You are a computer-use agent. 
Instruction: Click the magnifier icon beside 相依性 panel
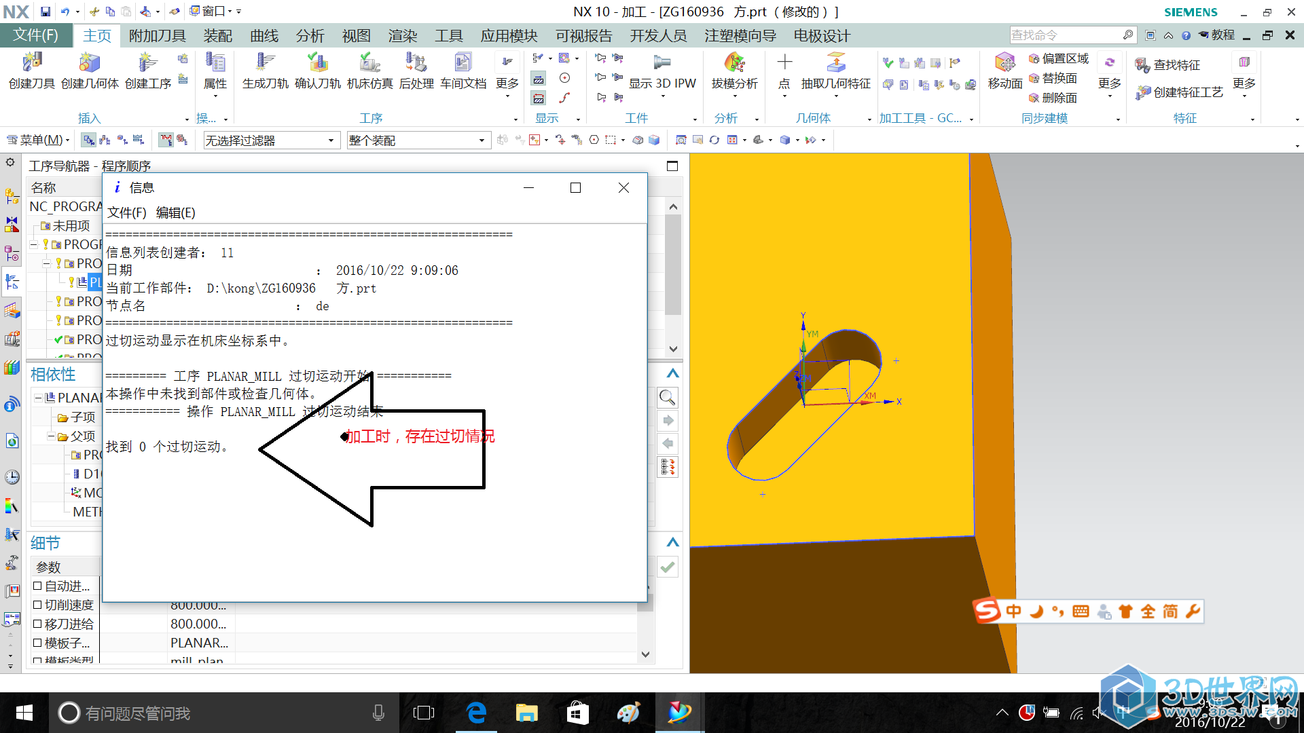(668, 398)
